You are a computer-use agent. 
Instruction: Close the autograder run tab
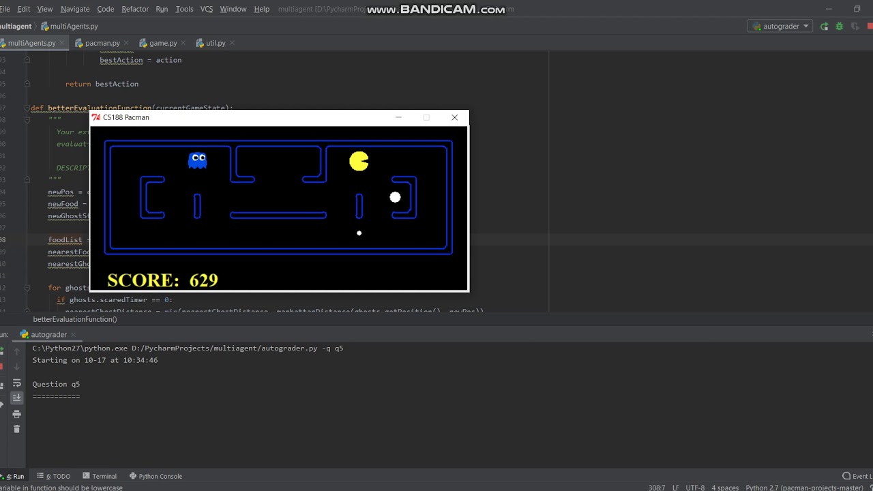[74, 335]
